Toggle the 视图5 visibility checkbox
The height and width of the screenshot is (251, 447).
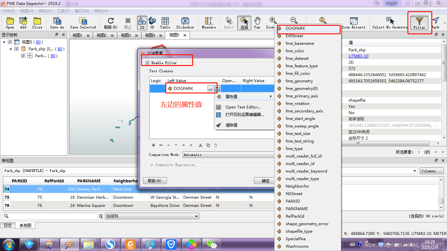tap(10, 42)
